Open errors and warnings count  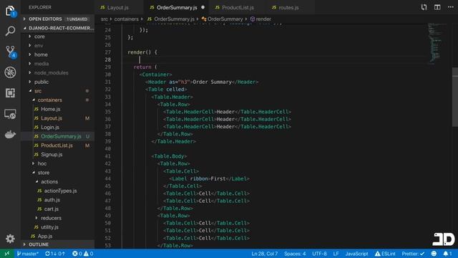click(83, 254)
